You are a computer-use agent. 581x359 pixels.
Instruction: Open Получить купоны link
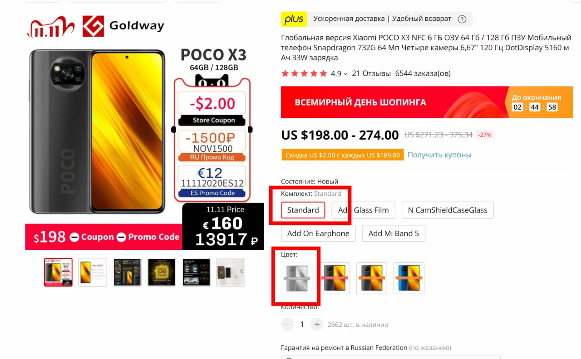tap(439, 155)
